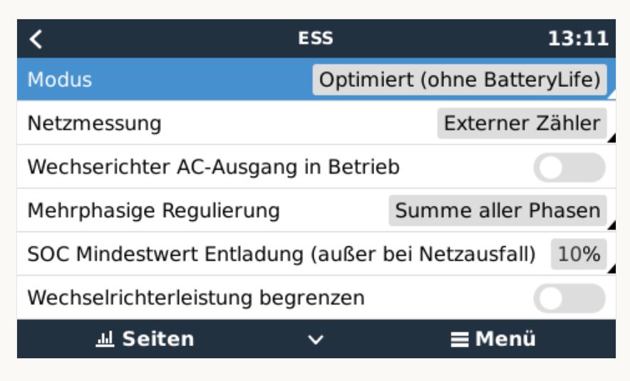Click the Wechserichter AC-Ausgang in Betrieb label
The image size is (630, 381).
point(213,167)
